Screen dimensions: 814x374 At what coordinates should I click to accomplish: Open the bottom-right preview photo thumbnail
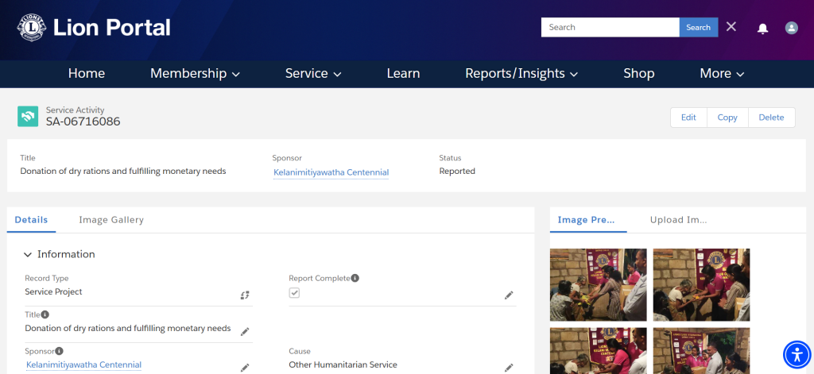pos(701,351)
